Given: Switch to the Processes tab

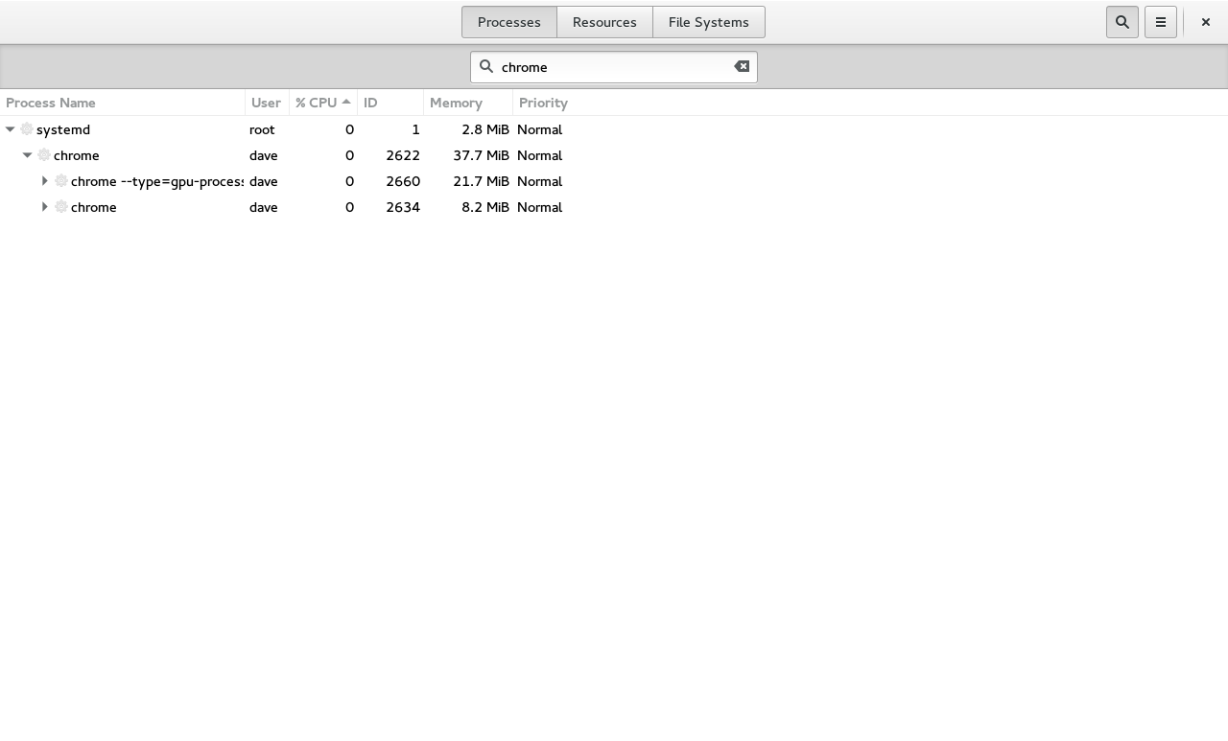Looking at the screenshot, I should [509, 22].
